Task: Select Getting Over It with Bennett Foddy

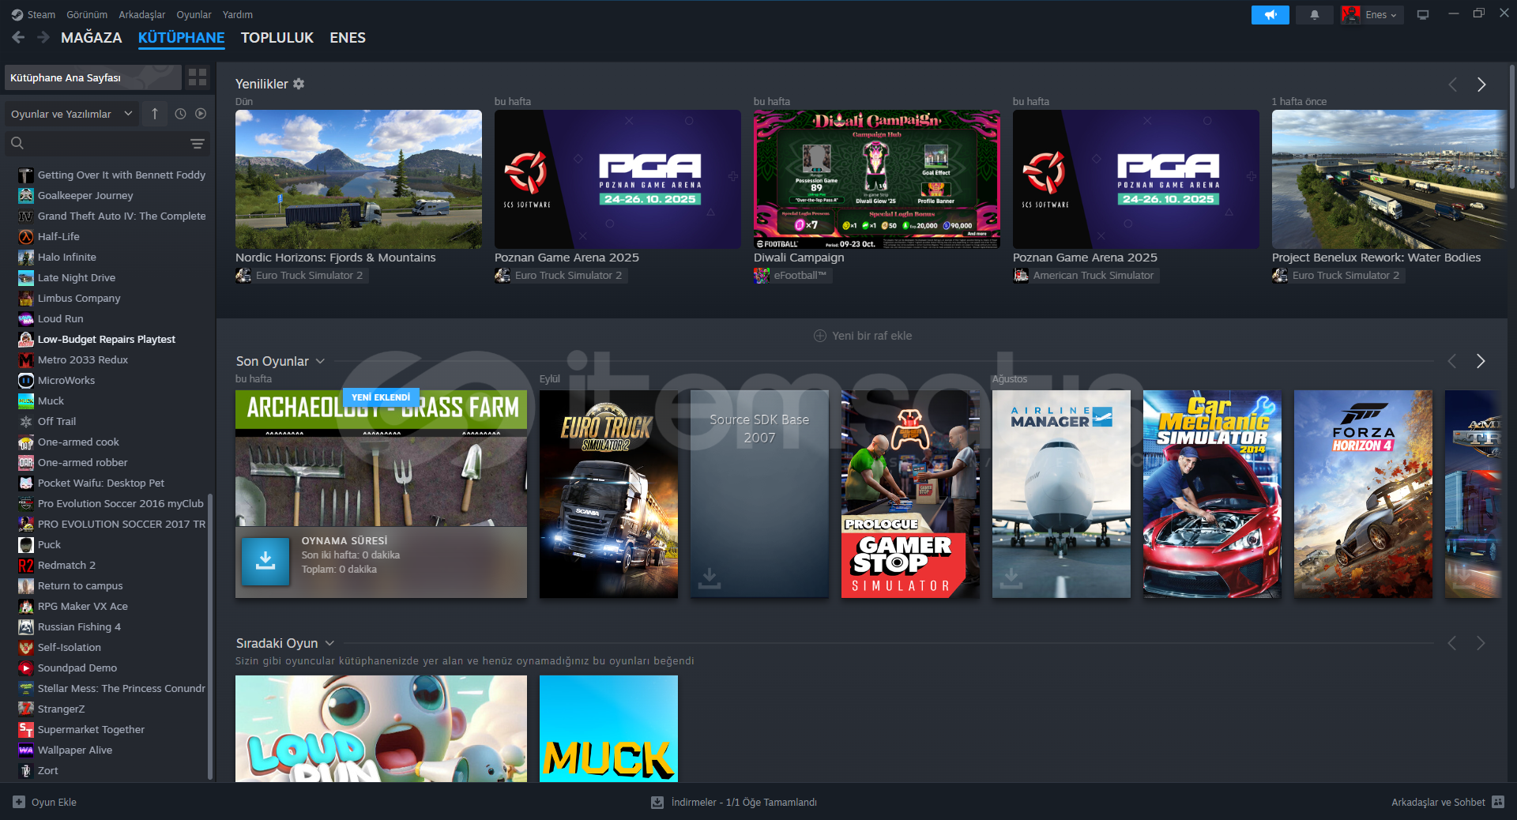Action: click(x=121, y=175)
